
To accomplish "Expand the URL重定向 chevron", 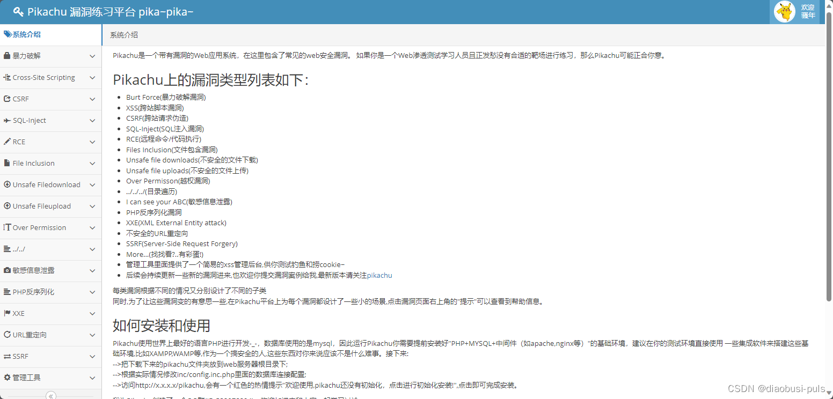I will click(92, 335).
